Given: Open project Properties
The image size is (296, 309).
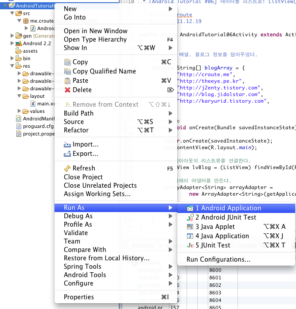Looking at the screenshot, I should pyautogui.click(x=116, y=297).
